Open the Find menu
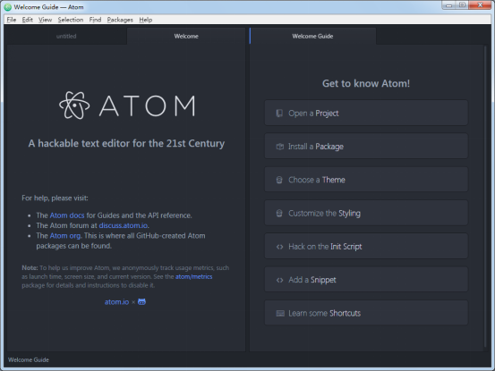The height and width of the screenshot is (371, 495). 95,20
